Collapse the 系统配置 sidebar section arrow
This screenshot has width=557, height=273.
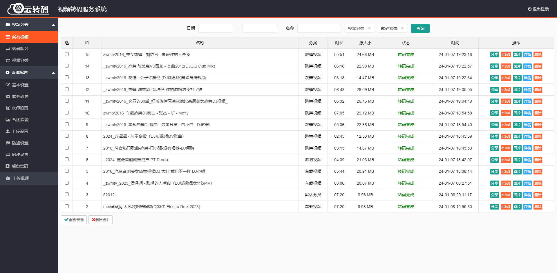[x=53, y=73]
